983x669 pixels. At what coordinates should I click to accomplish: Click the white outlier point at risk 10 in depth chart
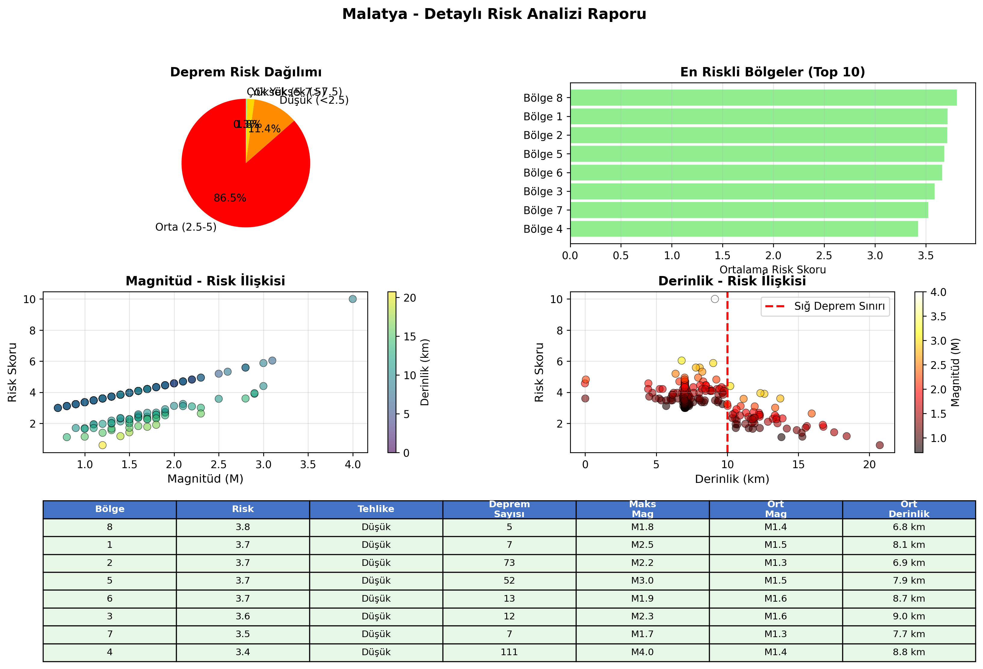715,299
